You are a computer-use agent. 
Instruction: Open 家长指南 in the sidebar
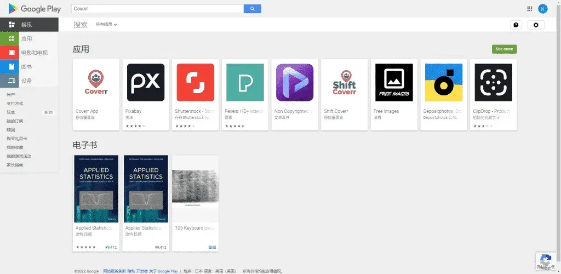coord(15,165)
